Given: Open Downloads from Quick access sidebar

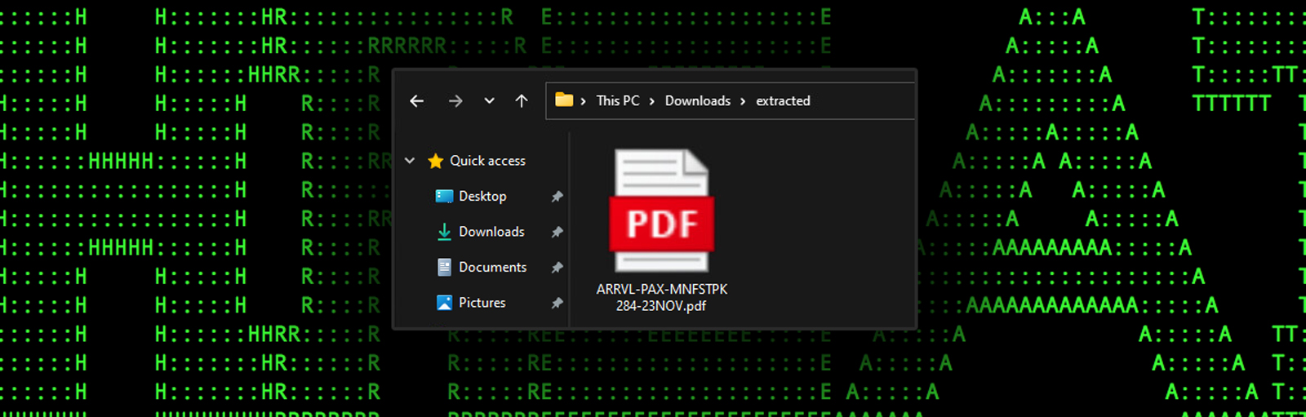Looking at the screenshot, I should click(x=491, y=232).
